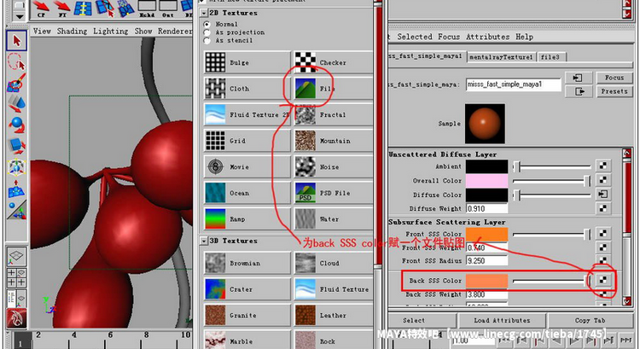Create a Cloth texture
Image resolution: width=640 pixels, height=349 pixels.
[246, 89]
